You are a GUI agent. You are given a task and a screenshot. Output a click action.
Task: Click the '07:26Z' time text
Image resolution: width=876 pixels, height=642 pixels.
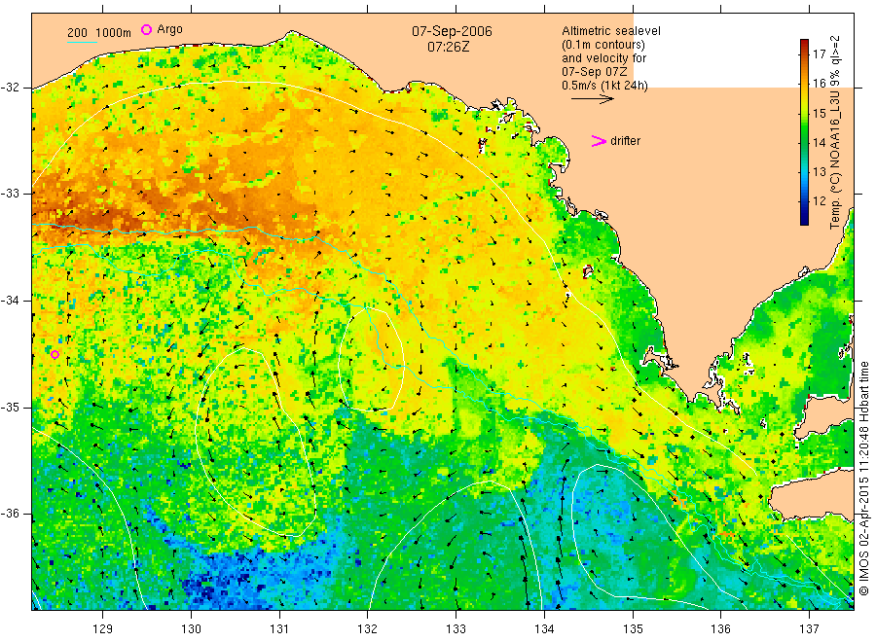pos(448,48)
